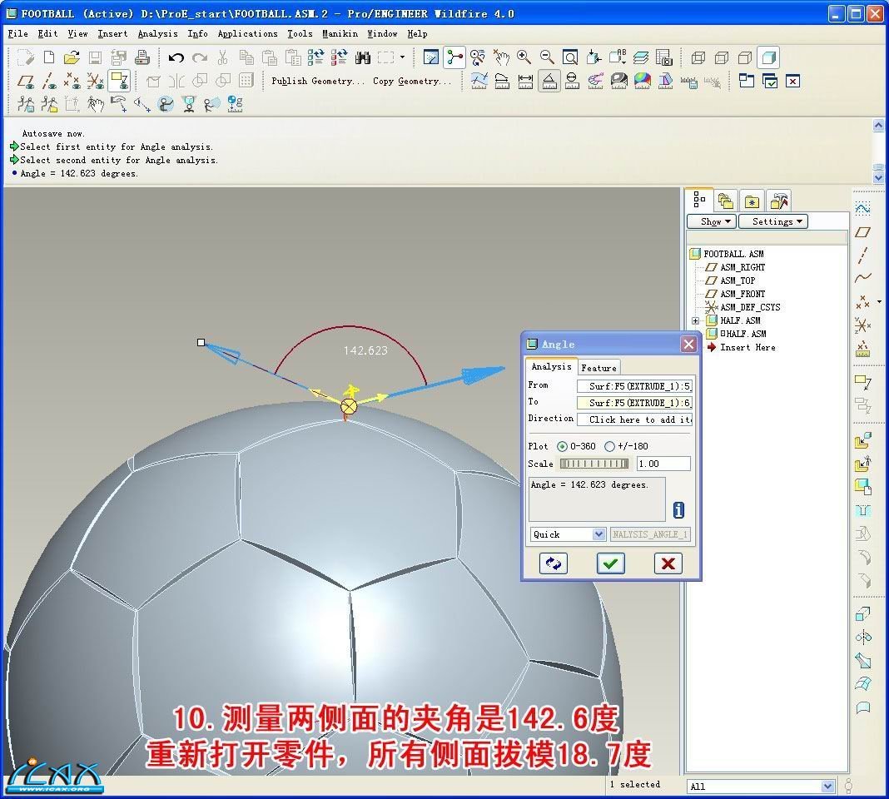Click the Scale thumbwheel slider

[x=594, y=464]
